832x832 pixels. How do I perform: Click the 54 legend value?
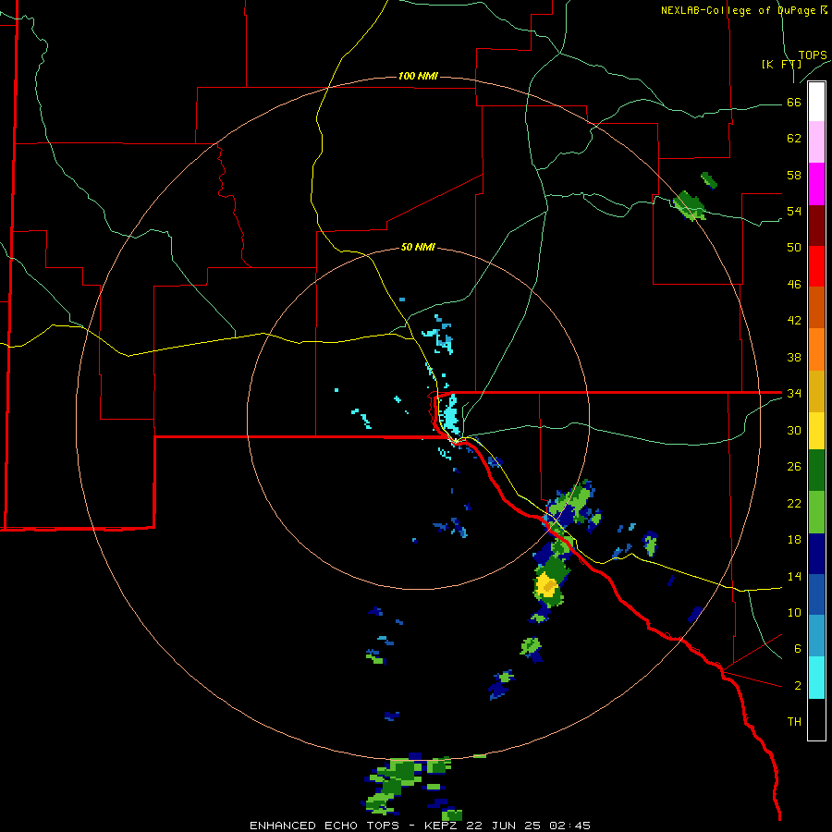click(x=794, y=211)
